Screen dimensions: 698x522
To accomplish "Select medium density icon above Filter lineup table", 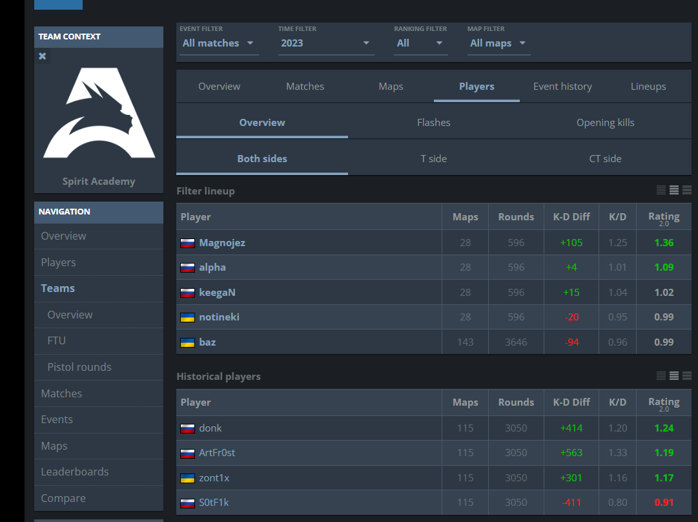I will click(x=674, y=190).
